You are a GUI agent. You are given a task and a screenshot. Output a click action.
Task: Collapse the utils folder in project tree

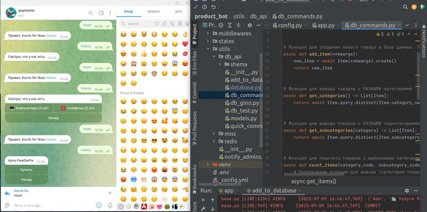[x=208, y=49]
